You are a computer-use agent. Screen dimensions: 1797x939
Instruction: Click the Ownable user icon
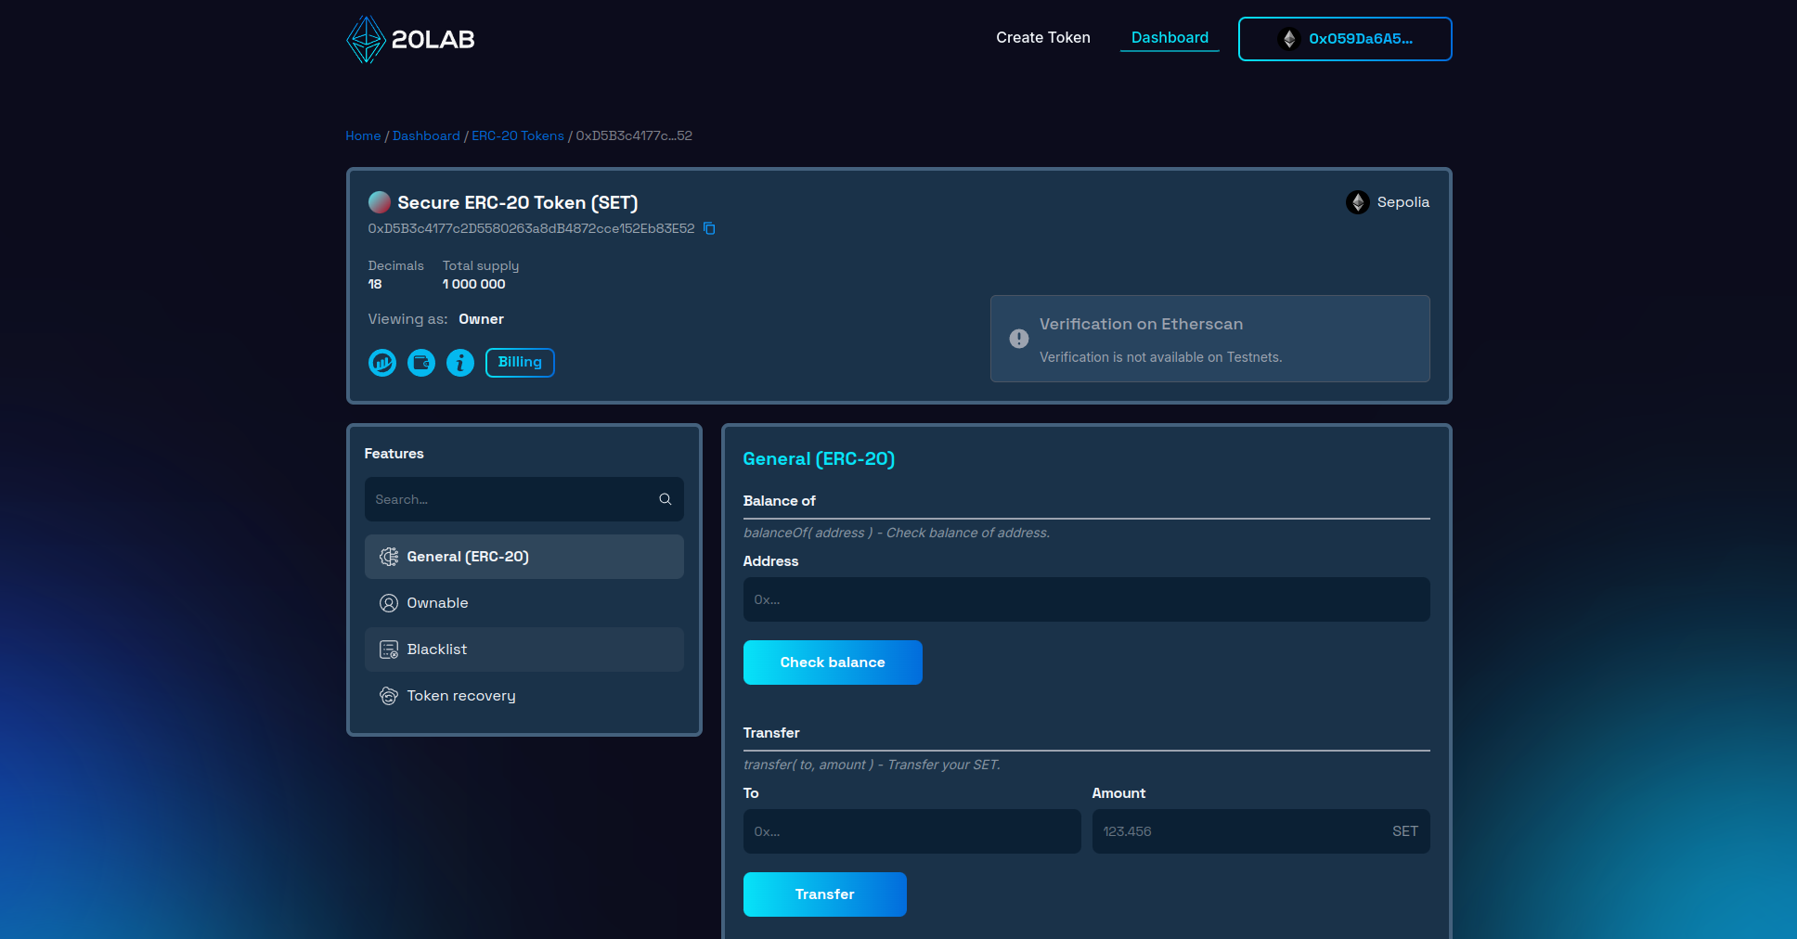tap(389, 603)
